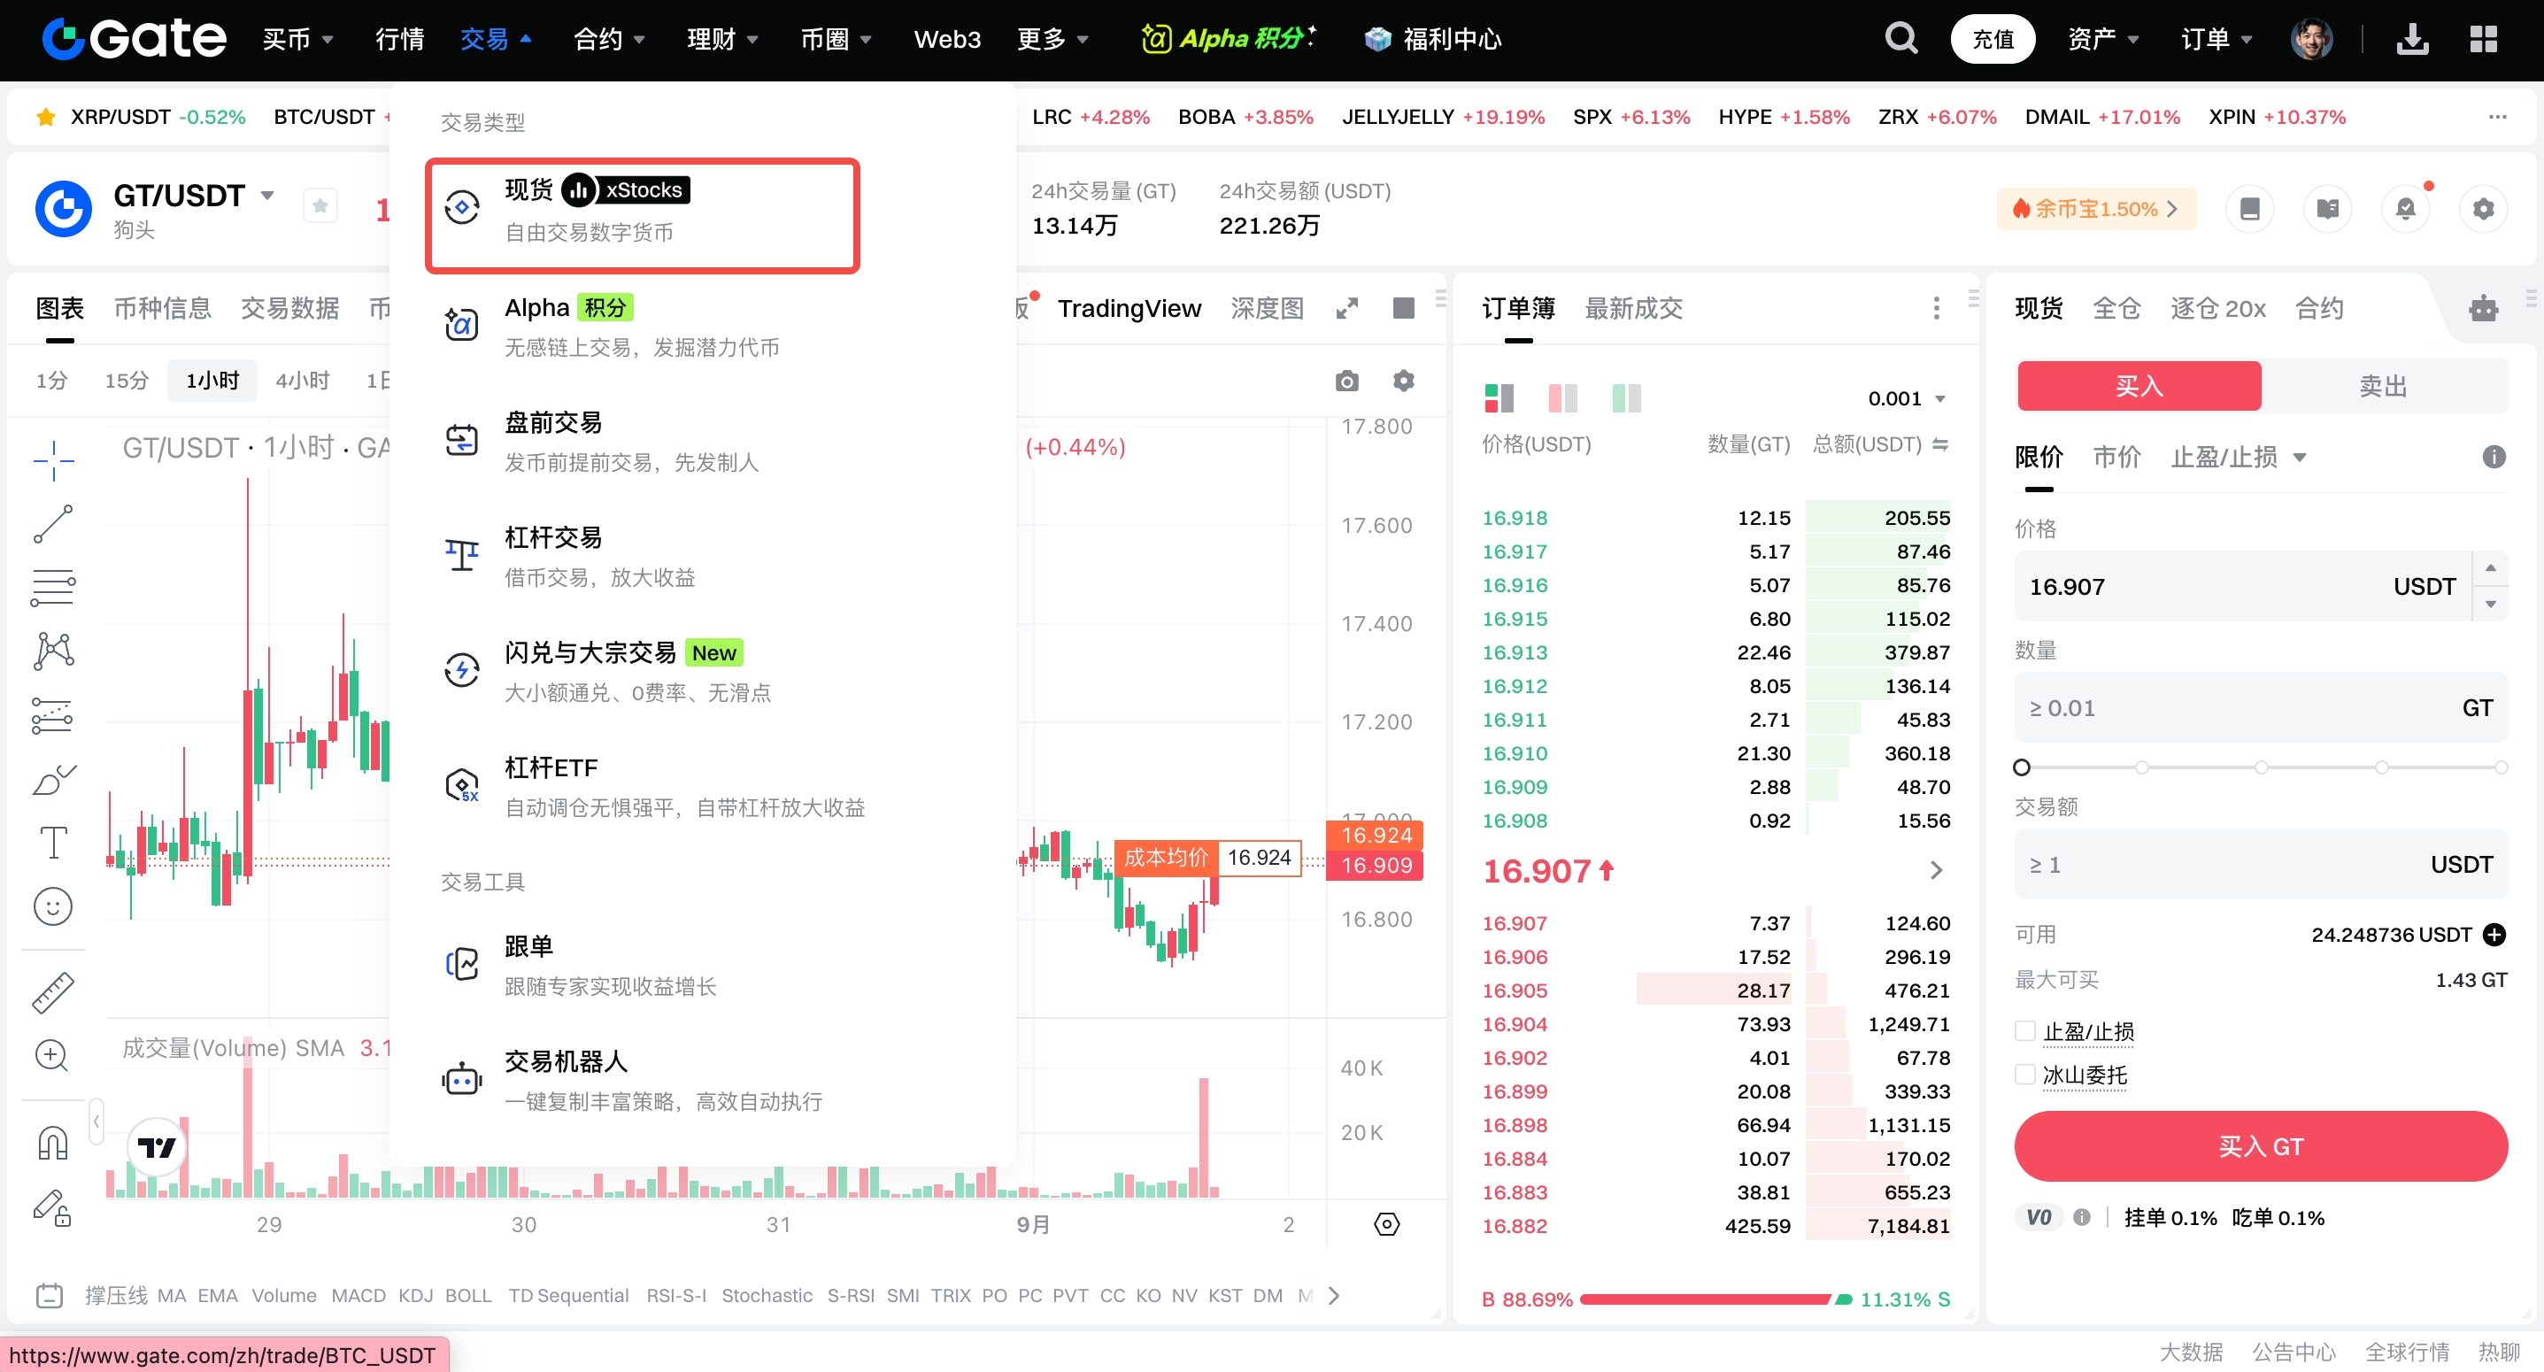Viewport: 2544px width, 1372px height.
Task: Expand the GT/USDT pair selector
Action: pyautogui.click(x=266, y=195)
